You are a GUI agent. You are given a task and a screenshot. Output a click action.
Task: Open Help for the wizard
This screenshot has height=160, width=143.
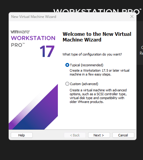22,135
